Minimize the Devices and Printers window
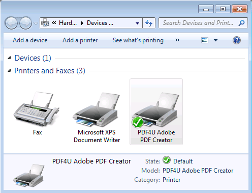Screen dimensions: 252x193 pos(206,9)
